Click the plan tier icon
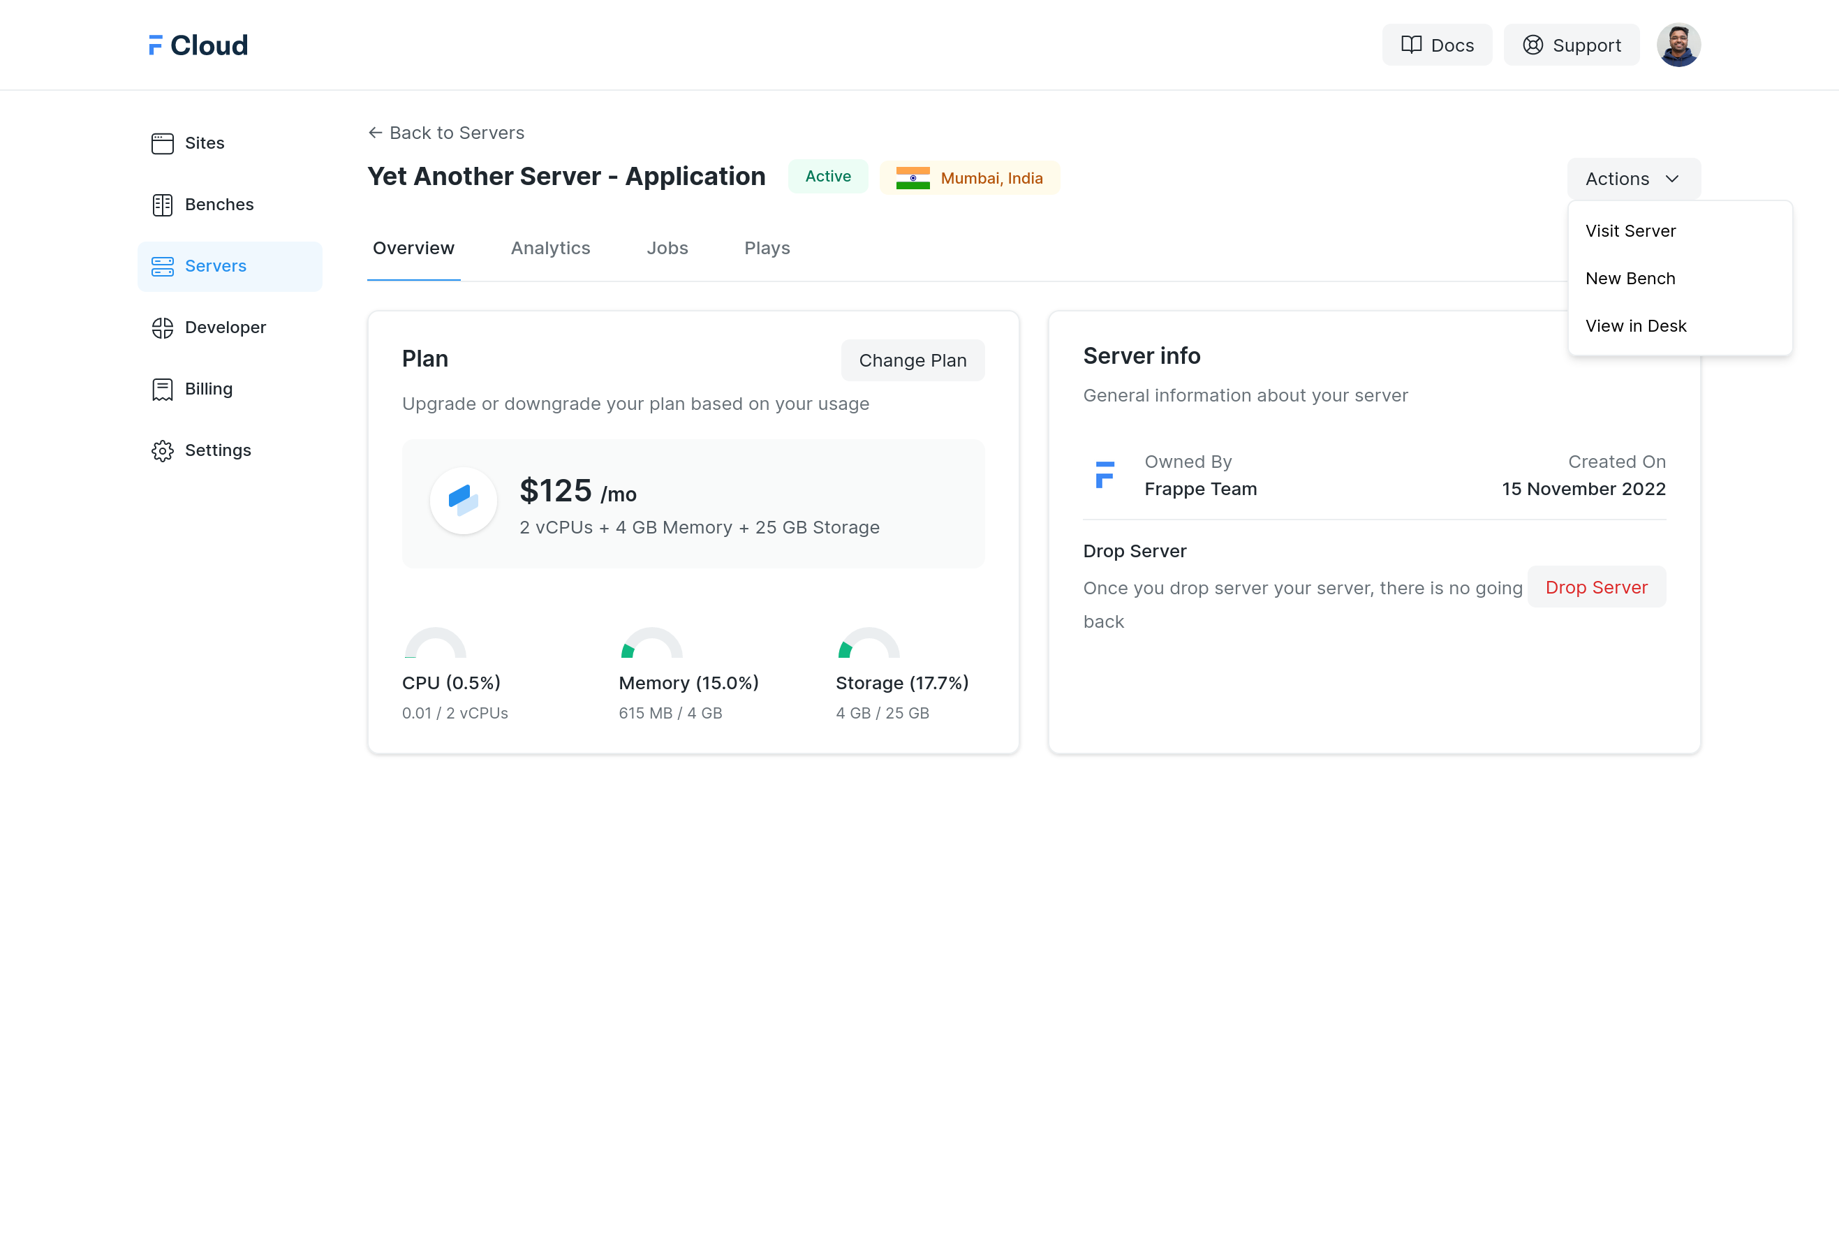The image size is (1839, 1236). pos(464,501)
